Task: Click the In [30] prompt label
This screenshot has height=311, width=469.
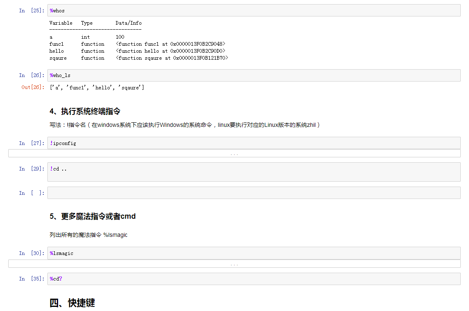Action: pyautogui.click(x=32, y=253)
